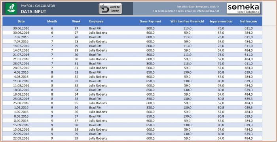
Task: Select the Date column header
Action: (21, 21)
